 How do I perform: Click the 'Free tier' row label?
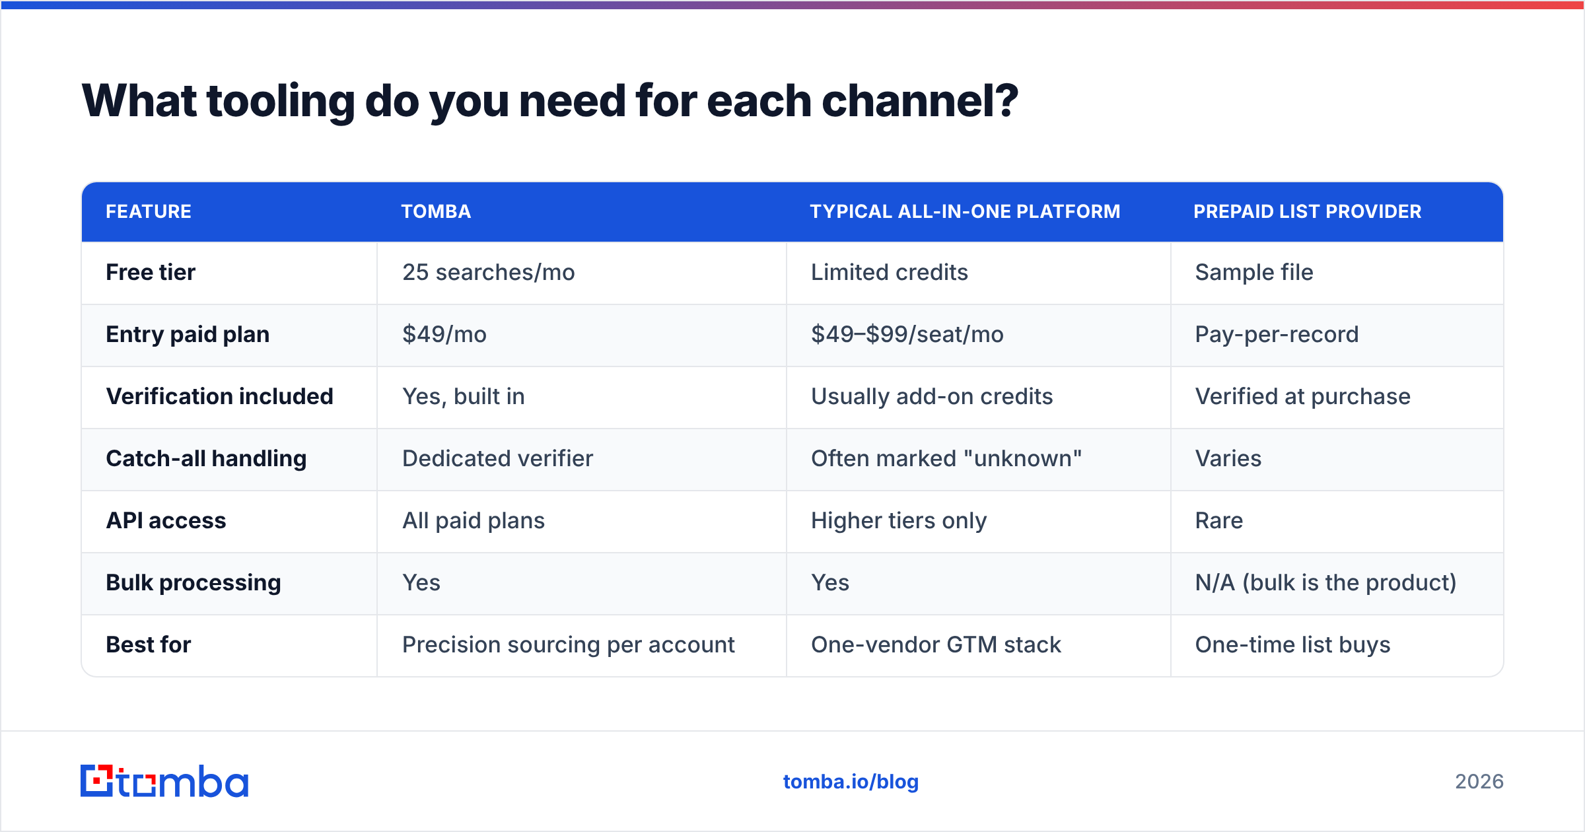click(x=151, y=272)
